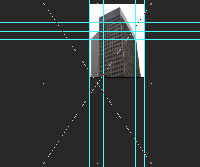
Task: Click the skyscraper building image
Action: pos(117,41)
